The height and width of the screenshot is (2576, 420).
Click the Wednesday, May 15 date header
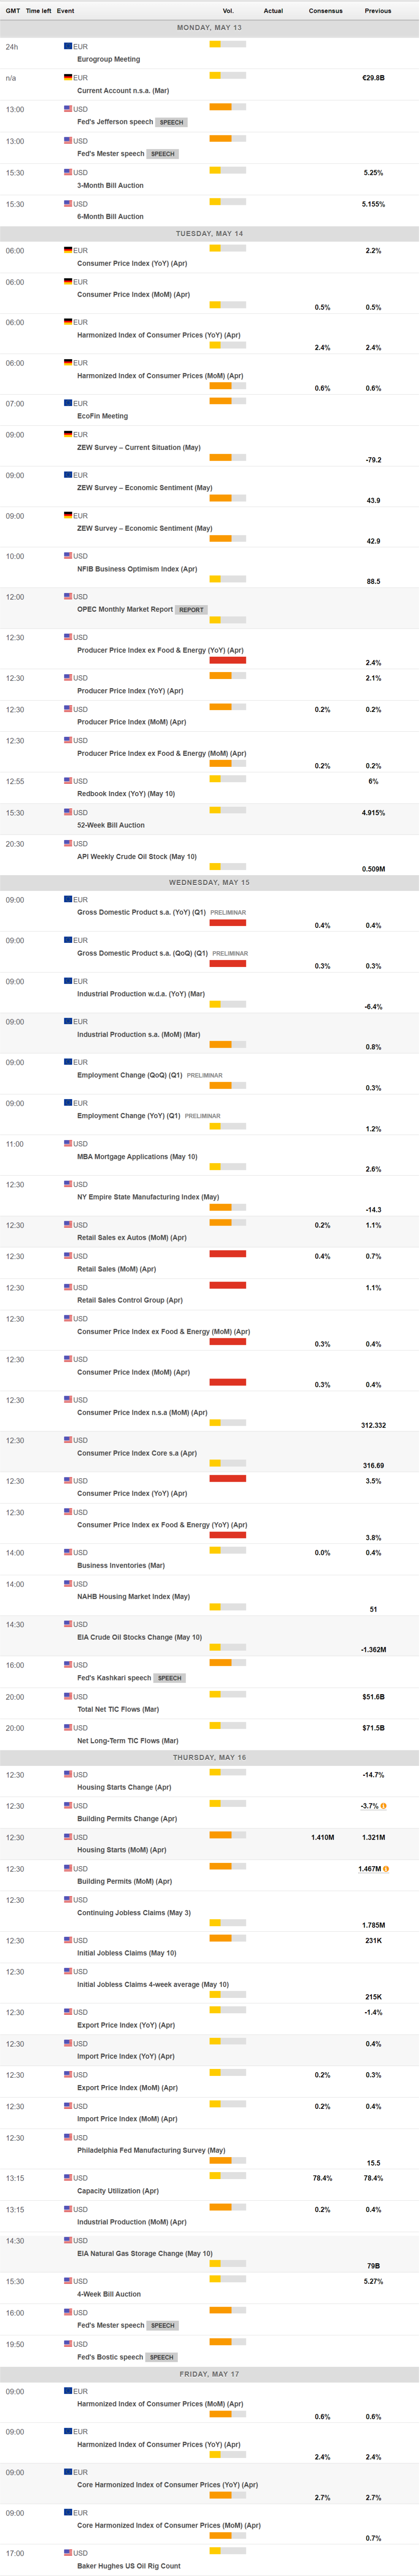[210, 883]
